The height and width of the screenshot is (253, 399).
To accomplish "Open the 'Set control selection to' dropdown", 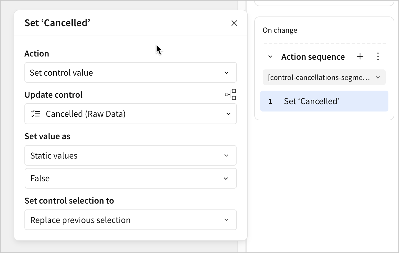I will [130, 220].
